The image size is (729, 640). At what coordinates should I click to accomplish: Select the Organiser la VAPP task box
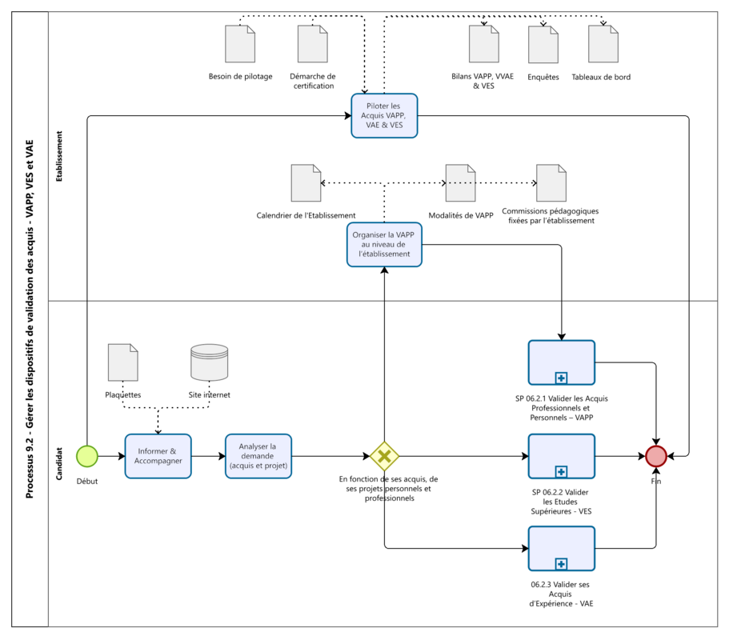click(x=384, y=245)
